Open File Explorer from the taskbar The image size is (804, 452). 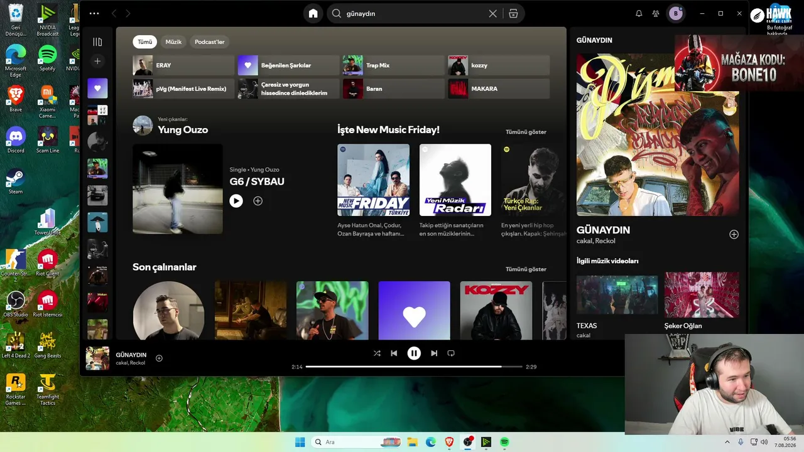point(412,442)
